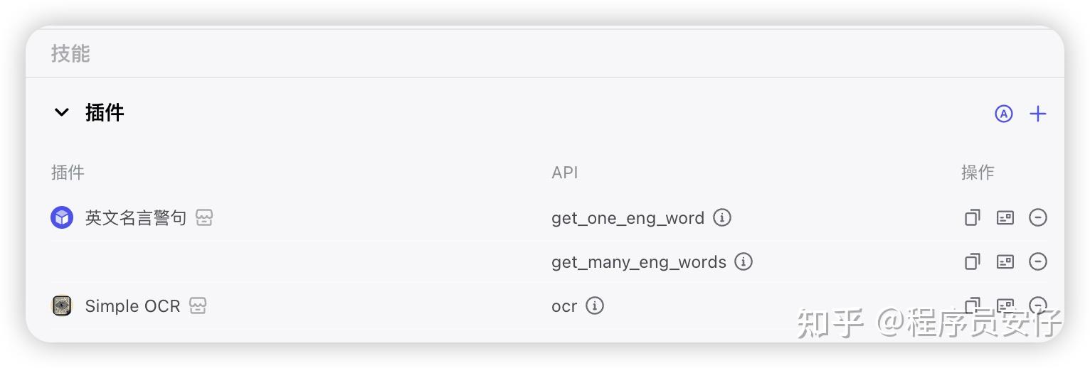Open the info icon beside ocr
The image size is (1090, 368).
(x=595, y=305)
